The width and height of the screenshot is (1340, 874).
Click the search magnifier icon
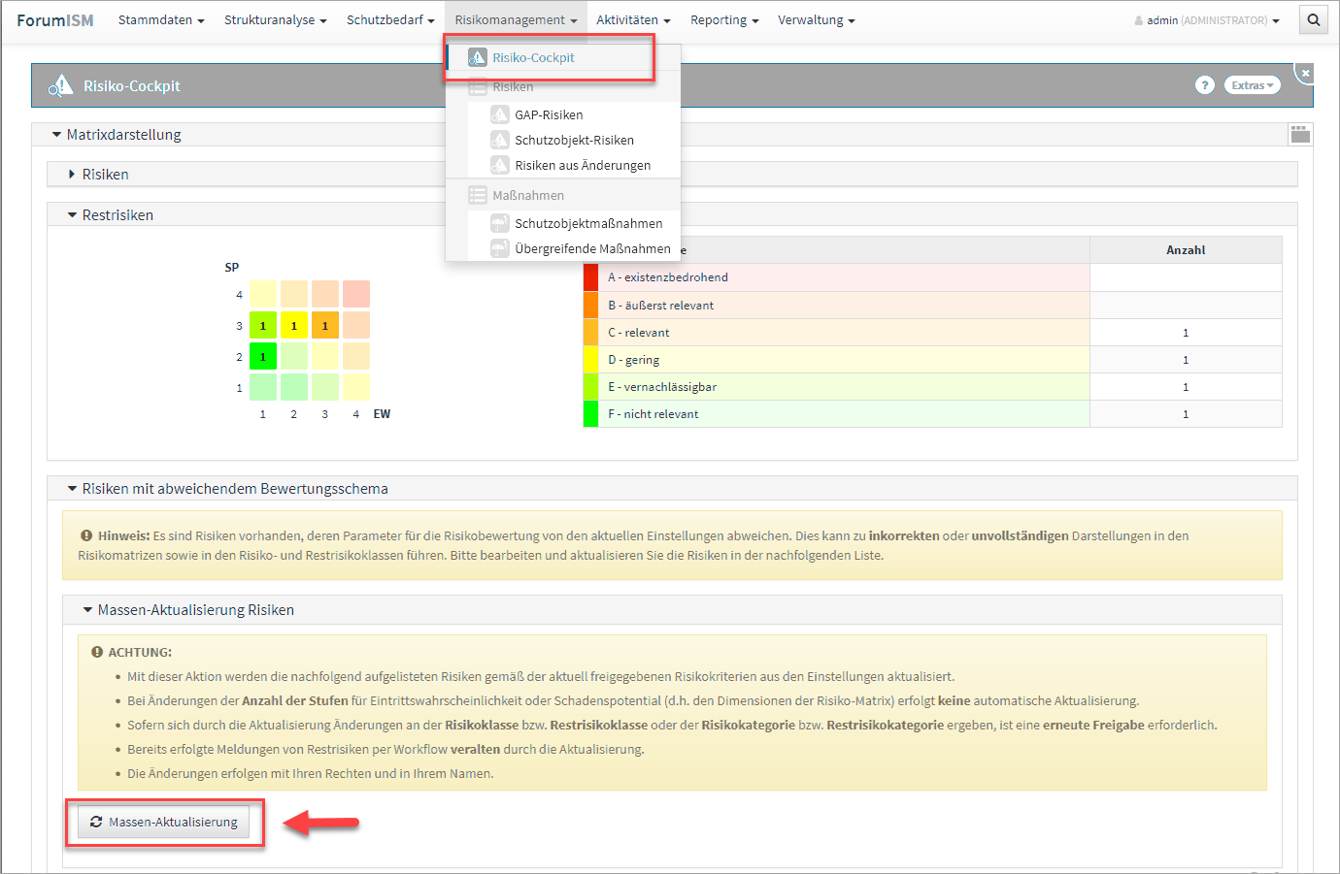[1313, 20]
